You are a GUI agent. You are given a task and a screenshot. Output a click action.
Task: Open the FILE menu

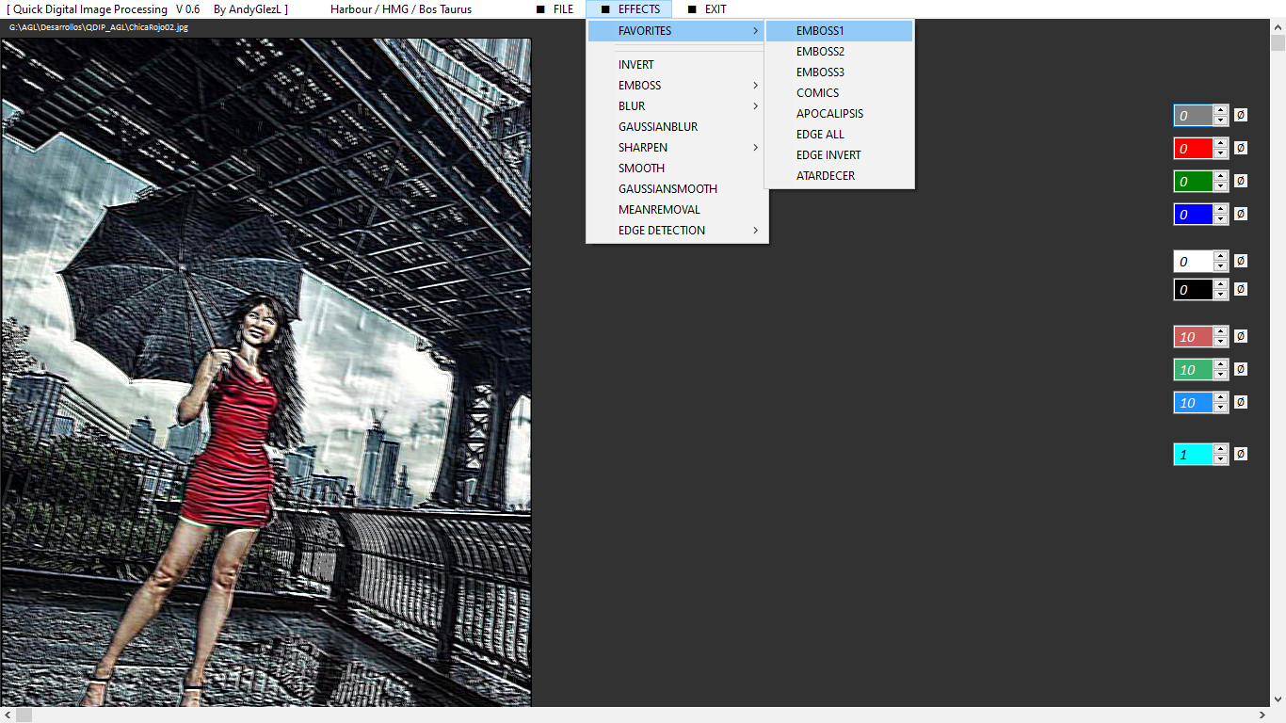click(562, 9)
